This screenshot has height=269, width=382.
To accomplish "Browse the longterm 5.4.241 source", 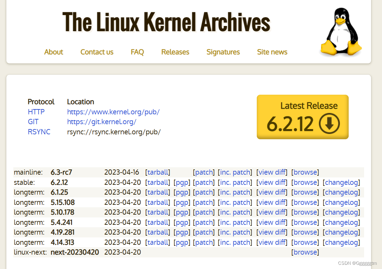I will pyautogui.click(x=305, y=222).
